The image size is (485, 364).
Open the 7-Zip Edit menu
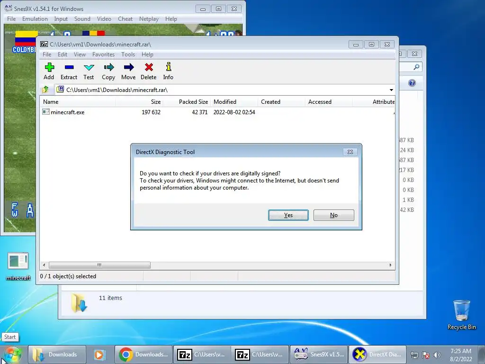click(x=62, y=55)
